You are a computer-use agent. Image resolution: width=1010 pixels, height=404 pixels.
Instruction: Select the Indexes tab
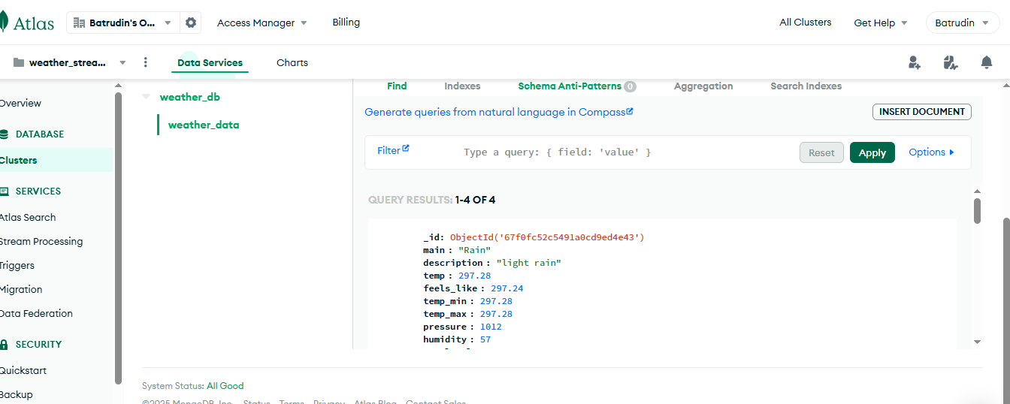(x=462, y=86)
